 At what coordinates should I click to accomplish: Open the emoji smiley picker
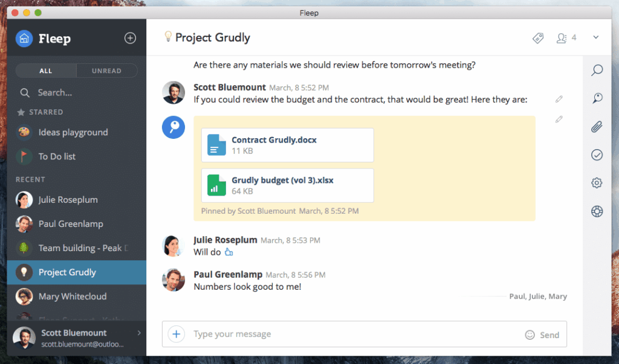click(530, 335)
